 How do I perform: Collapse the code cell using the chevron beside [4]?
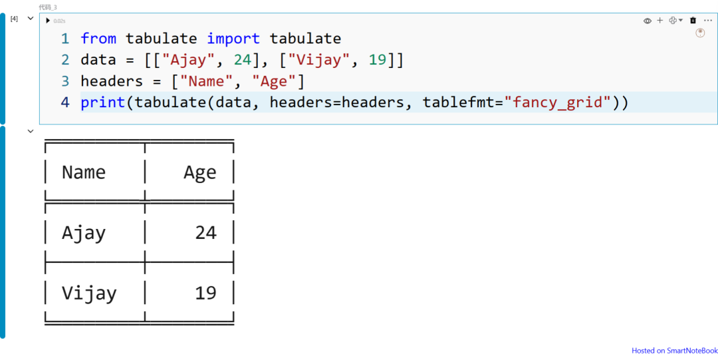[30, 18]
